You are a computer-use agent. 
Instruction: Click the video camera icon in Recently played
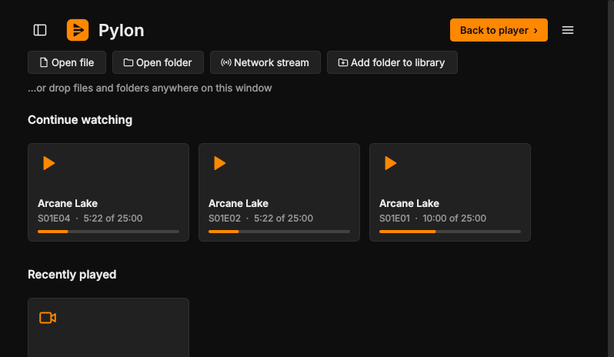48,318
